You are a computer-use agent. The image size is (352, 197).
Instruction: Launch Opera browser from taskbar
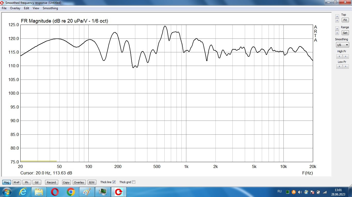55,192
